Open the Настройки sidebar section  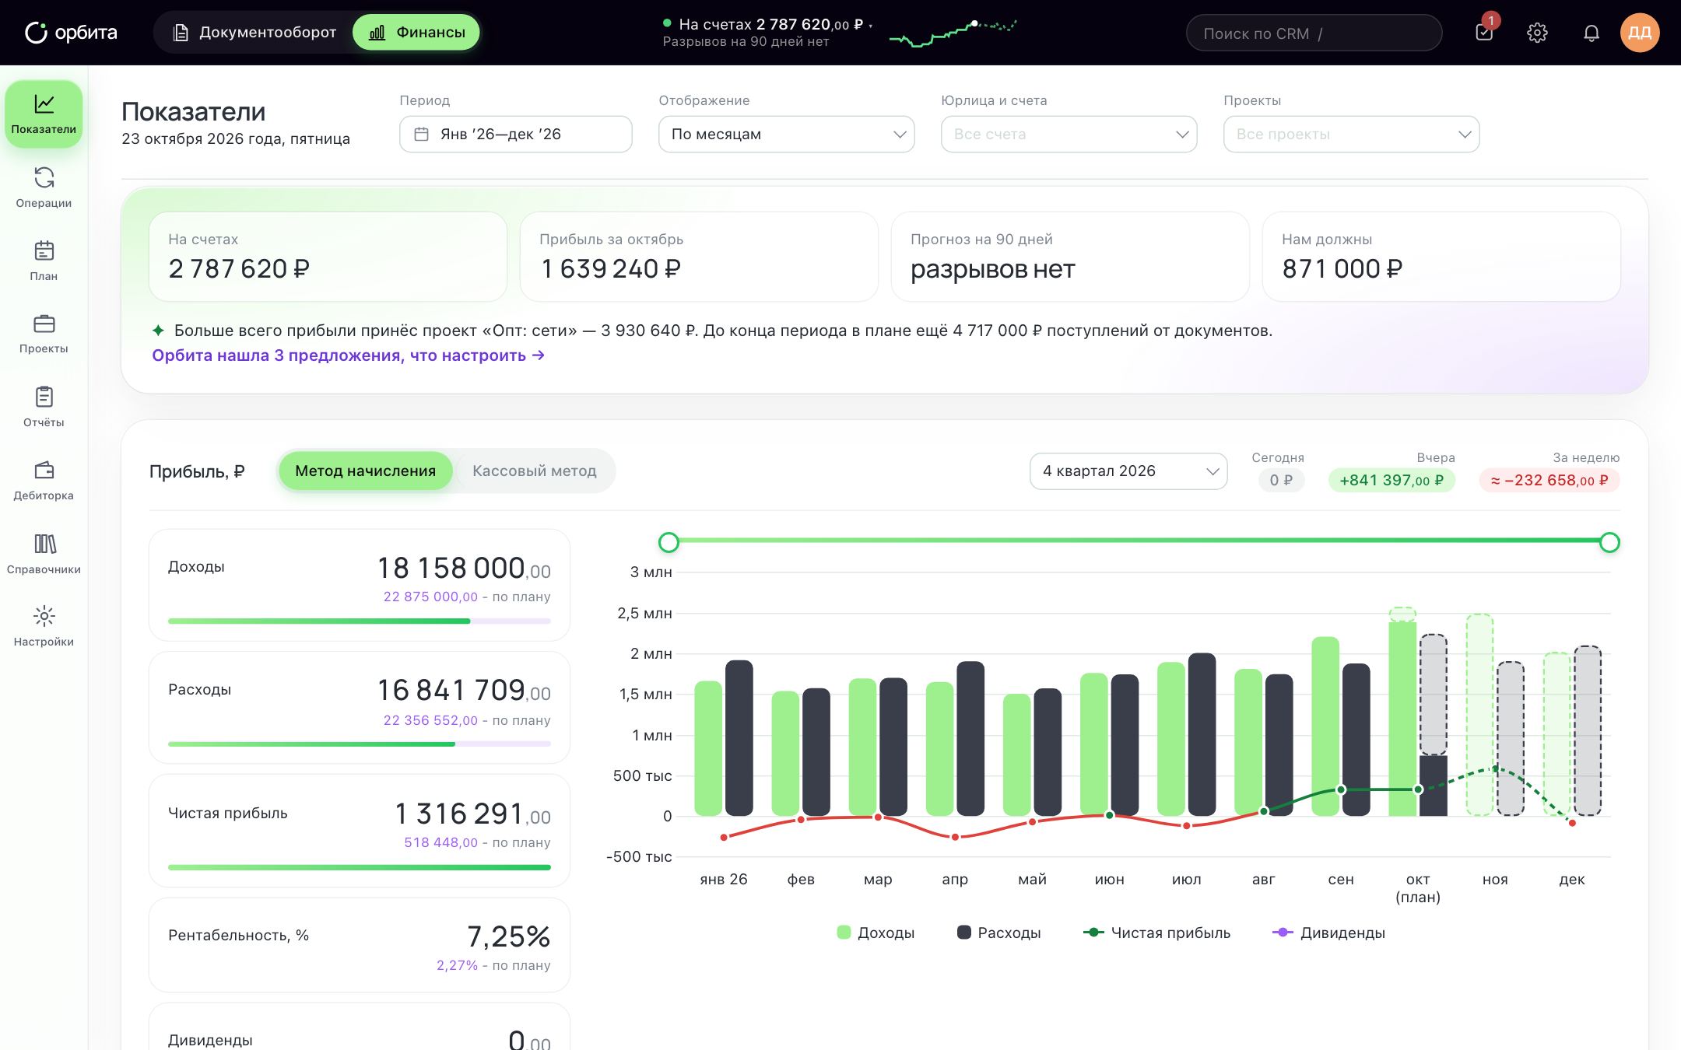click(x=44, y=627)
